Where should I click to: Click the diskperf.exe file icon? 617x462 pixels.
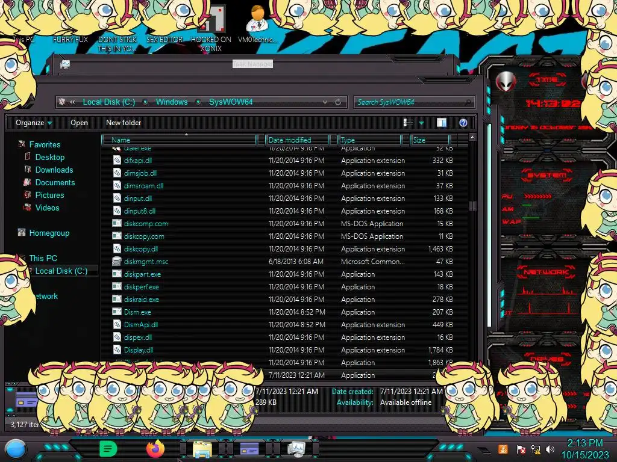pyautogui.click(x=117, y=286)
